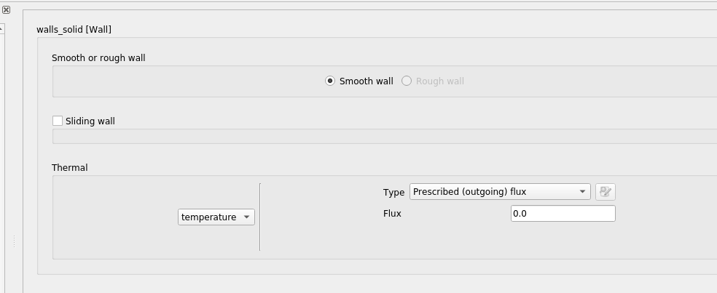Viewport: 717px width, 293px height.
Task: Enable the Sliding wall checkbox
Action: 58,121
